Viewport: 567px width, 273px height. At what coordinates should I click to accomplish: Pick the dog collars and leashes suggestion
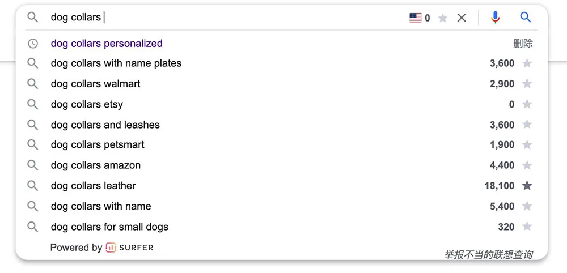click(105, 125)
